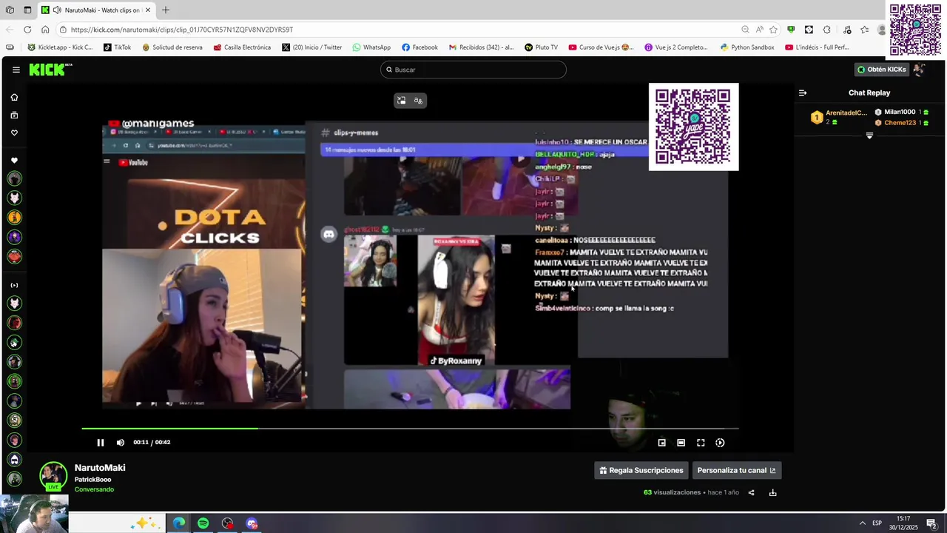947x533 pixels.
Task: Open browser extensions puzzle icon
Action: pos(826,30)
